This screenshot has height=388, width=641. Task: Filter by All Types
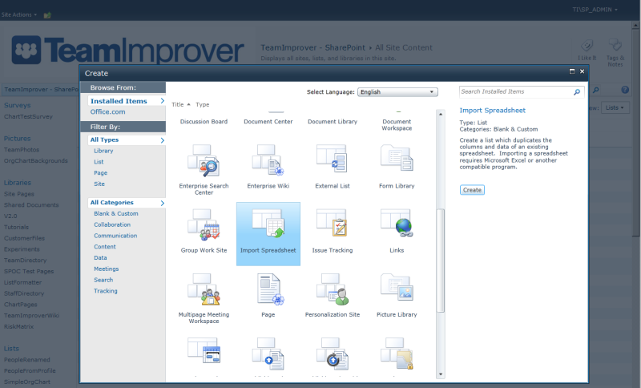point(127,139)
